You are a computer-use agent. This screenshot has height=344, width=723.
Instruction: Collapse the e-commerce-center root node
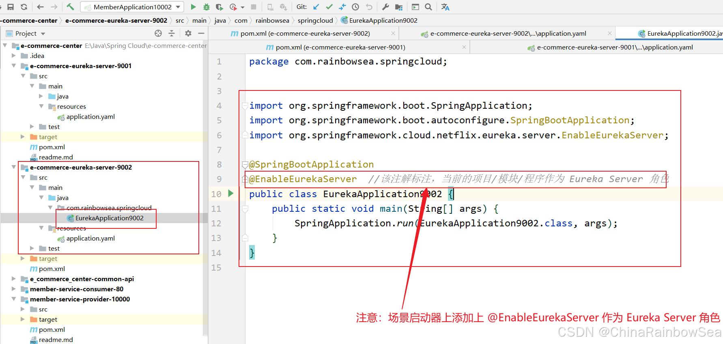coord(5,45)
